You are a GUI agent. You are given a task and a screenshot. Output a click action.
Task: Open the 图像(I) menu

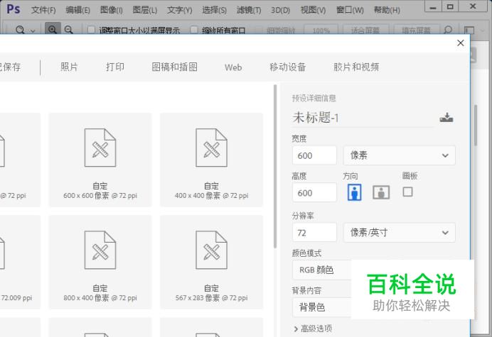pos(112,10)
